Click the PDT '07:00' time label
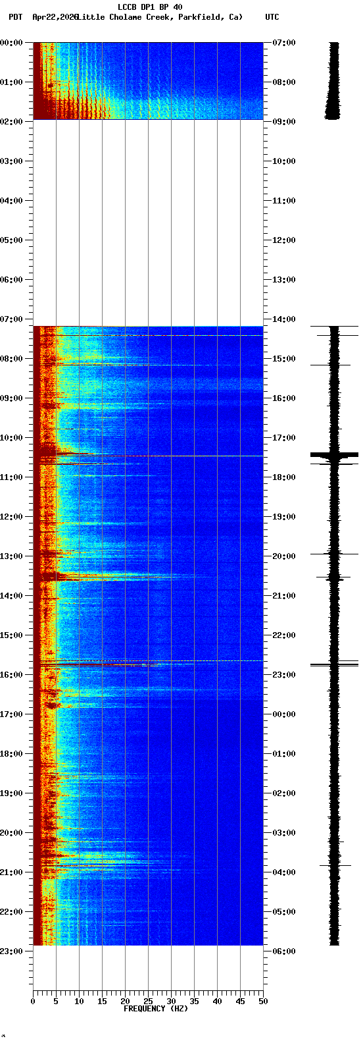The width and height of the screenshot is (363, 1043). click(x=11, y=319)
